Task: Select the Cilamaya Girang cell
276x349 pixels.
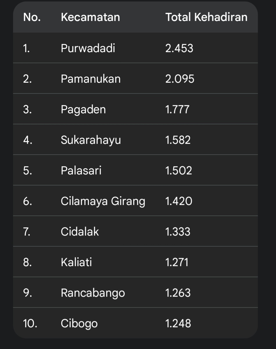Action: pyautogui.click(x=103, y=201)
